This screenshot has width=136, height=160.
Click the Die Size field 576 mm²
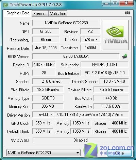[x=90, y=40]
